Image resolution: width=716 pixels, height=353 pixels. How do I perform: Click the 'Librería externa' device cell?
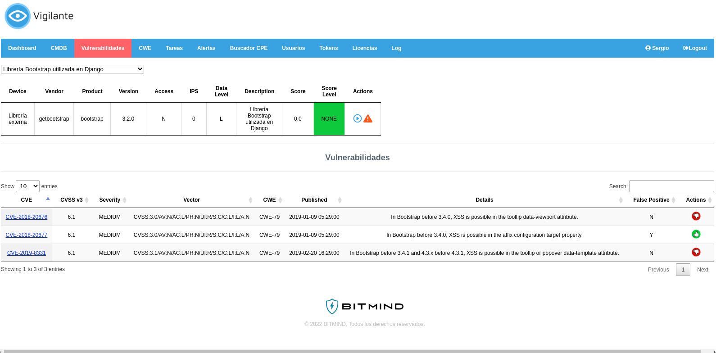point(18,119)
